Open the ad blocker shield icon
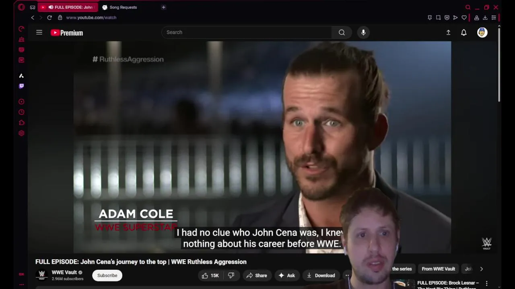 [x=447, y=18]
